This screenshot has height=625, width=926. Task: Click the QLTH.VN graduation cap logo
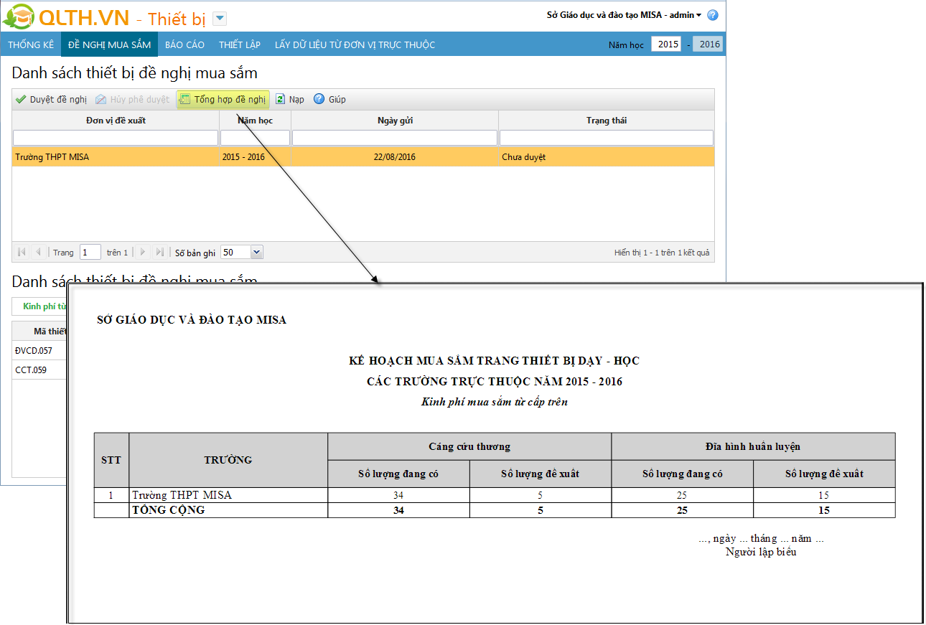click(19, 17)
